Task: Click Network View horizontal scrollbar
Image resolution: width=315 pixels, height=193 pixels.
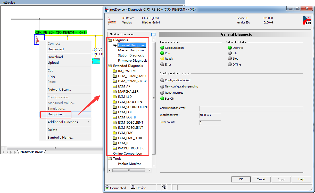Action: 55,148
